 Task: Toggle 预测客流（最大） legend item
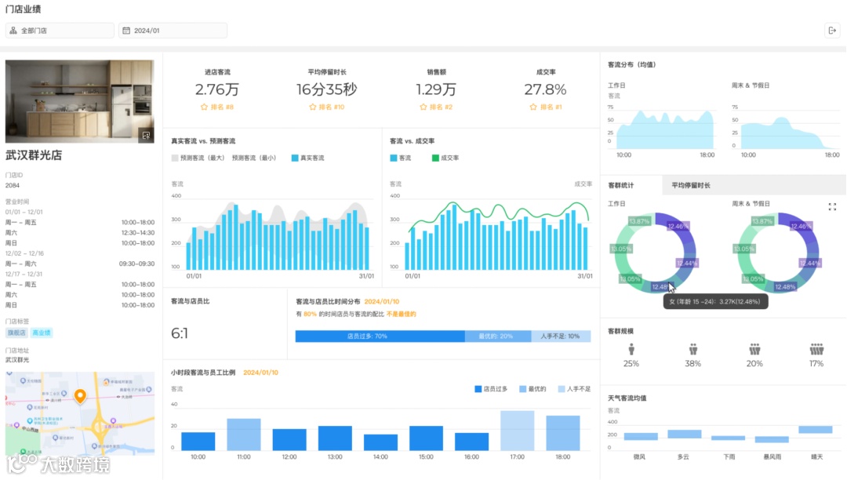click(x=198, y=158)
